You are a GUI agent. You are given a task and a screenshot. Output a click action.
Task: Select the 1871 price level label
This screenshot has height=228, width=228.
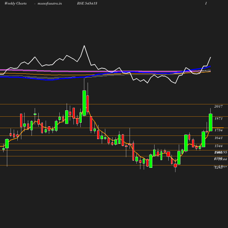coord(218,119)
